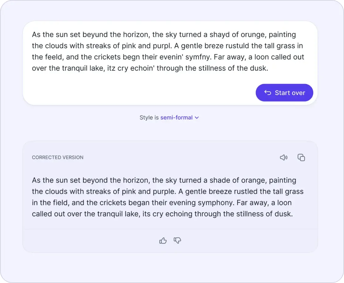Image resolution: width=344 pixels, height=283 pixels.
Task: Click the word "symfny" in the input text
Action: (x=201, y=57)
